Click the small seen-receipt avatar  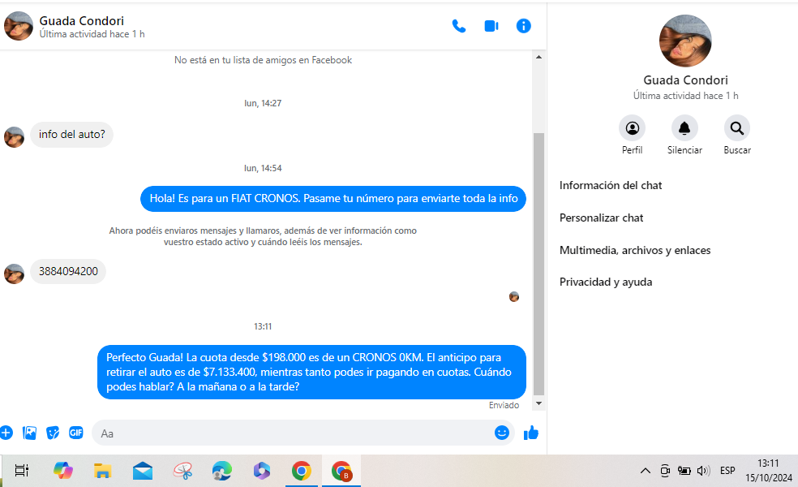coord(514,296)
